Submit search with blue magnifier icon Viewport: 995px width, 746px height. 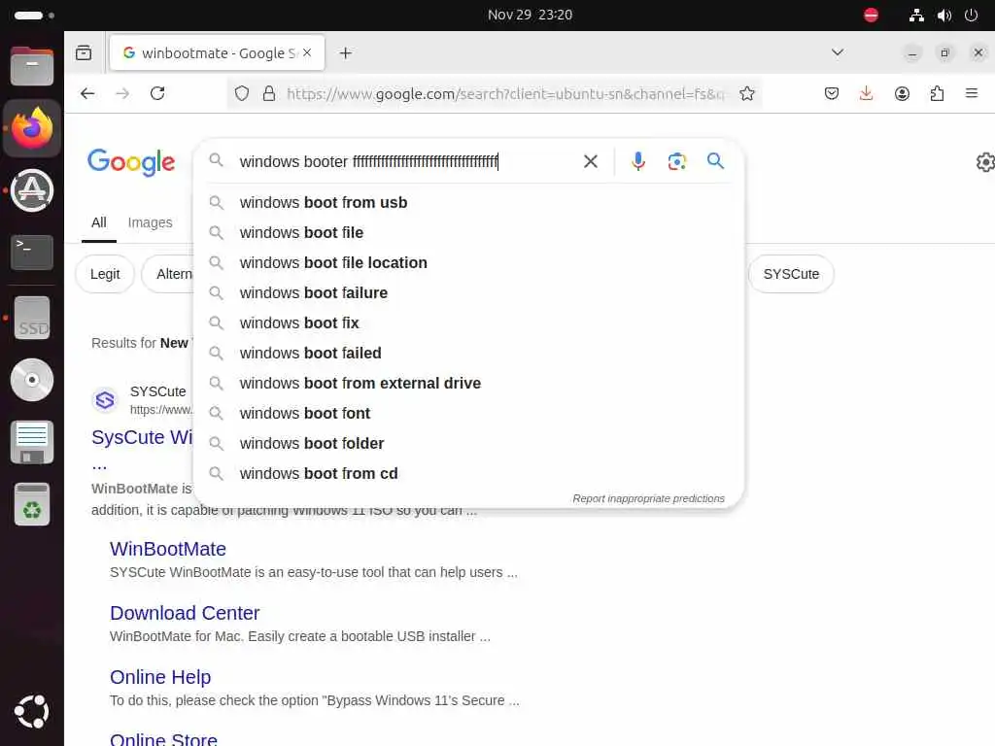(x=715, y=161)
